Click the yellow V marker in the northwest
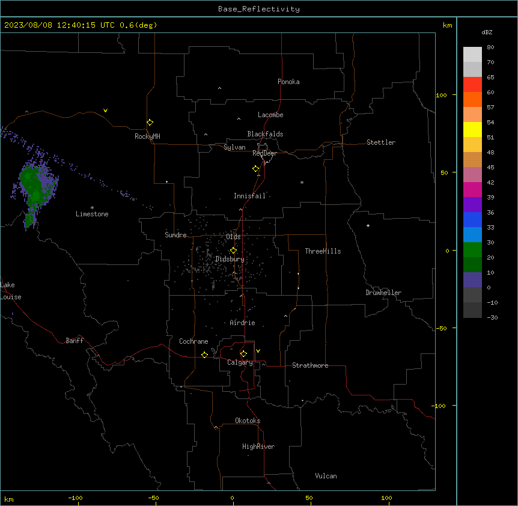518x506 pixels. [x=105, y=111]
